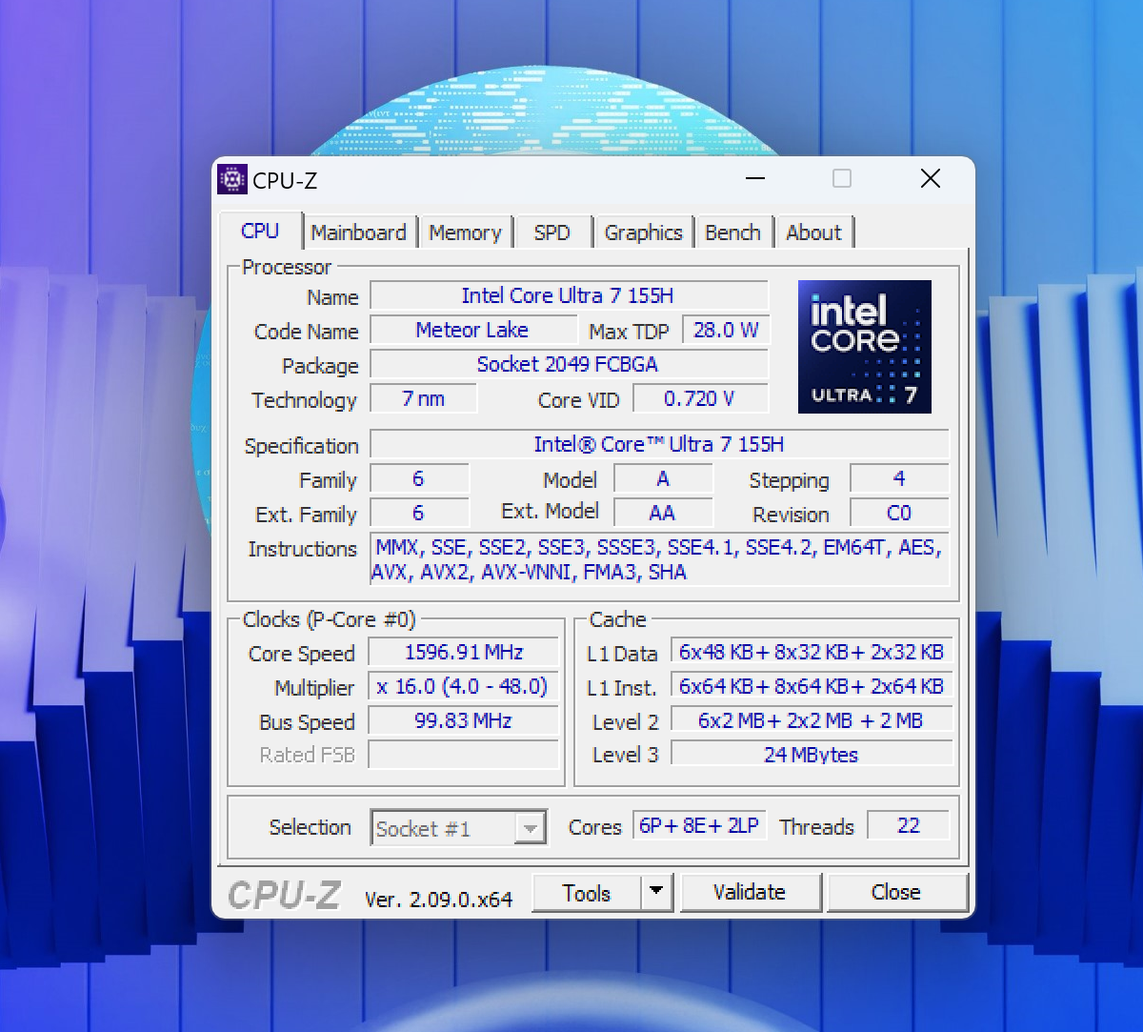
Task: Click the Clocks (P-Core #0) group label
Action: coord(330,619)
